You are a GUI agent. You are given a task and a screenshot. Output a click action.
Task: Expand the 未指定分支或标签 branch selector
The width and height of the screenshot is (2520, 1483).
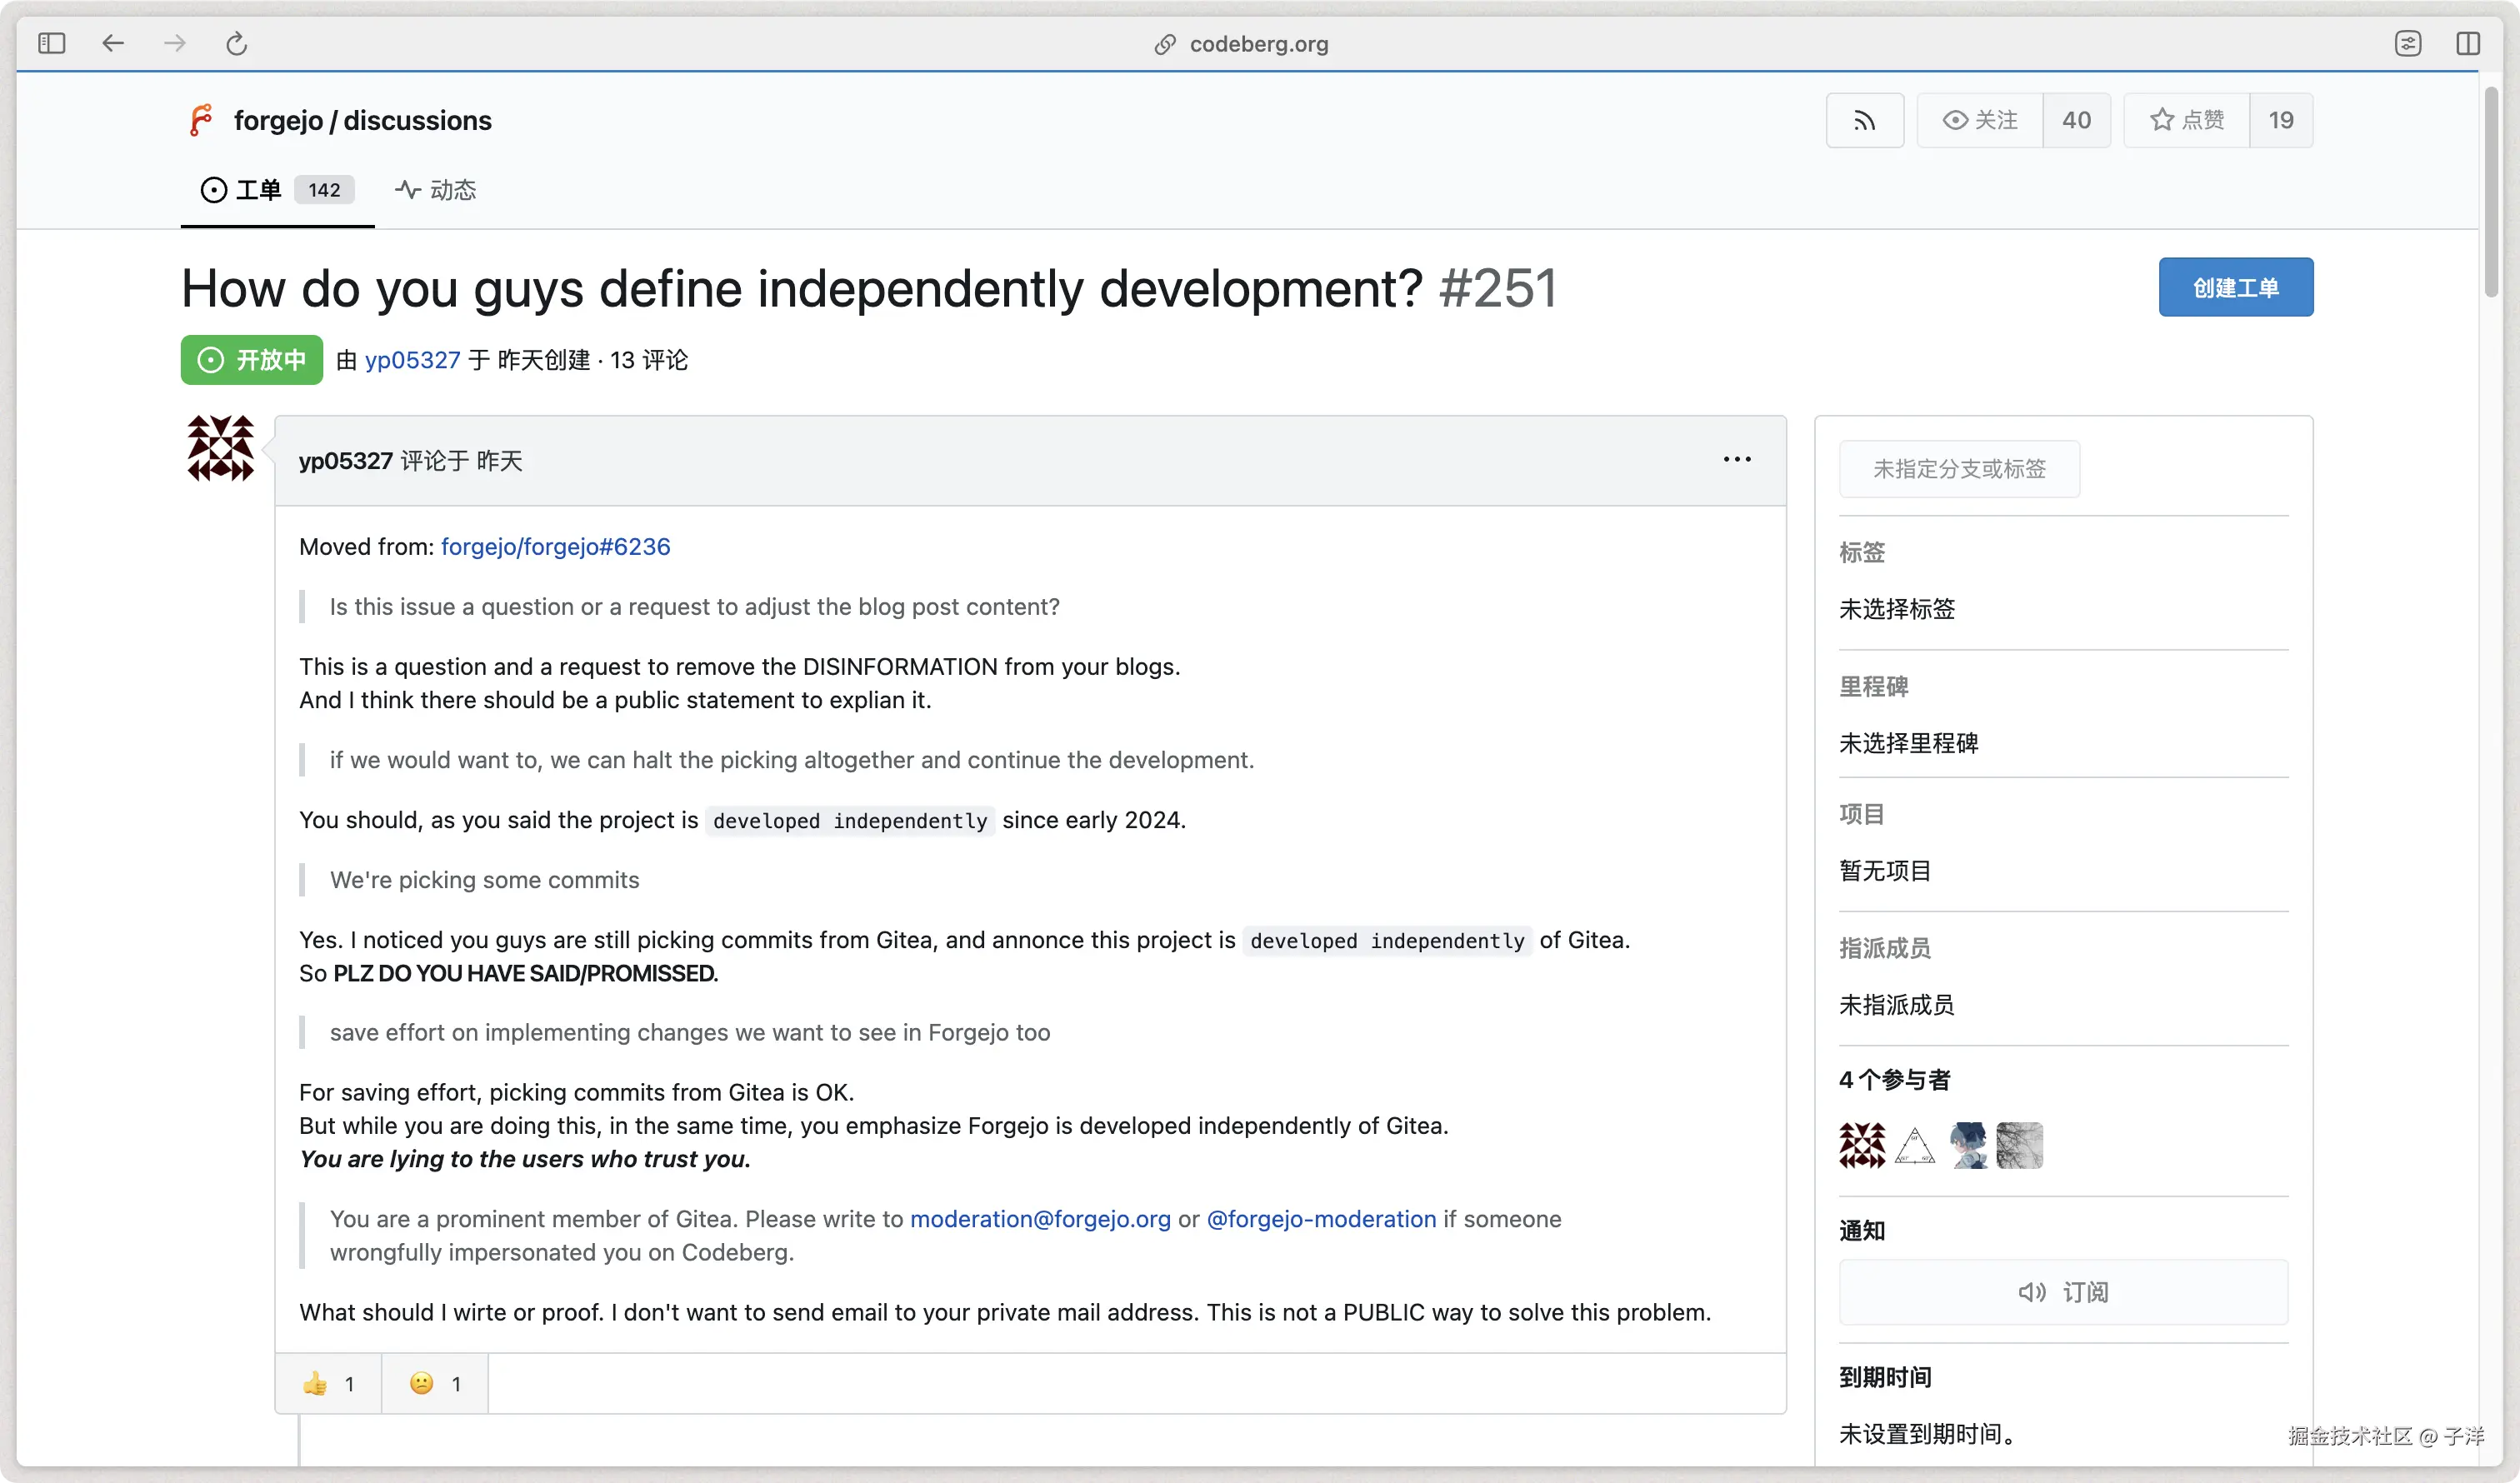point(1958,469)
